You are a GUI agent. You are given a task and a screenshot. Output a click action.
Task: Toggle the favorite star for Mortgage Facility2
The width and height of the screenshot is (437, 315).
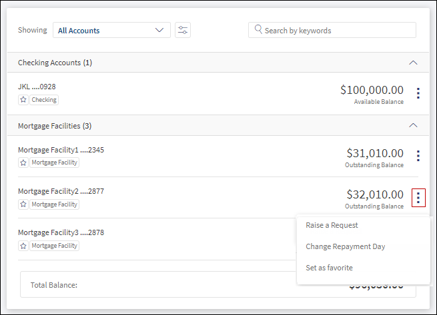click(23, 204)
